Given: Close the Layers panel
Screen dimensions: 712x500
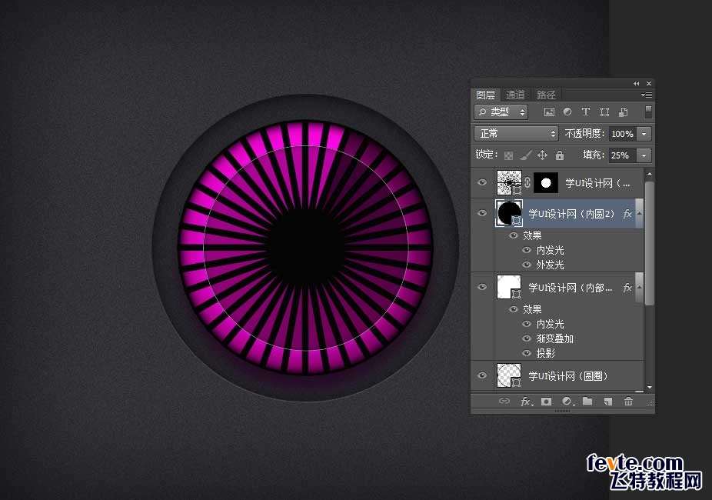Looking at the screenshot, I should click(649, 84).
